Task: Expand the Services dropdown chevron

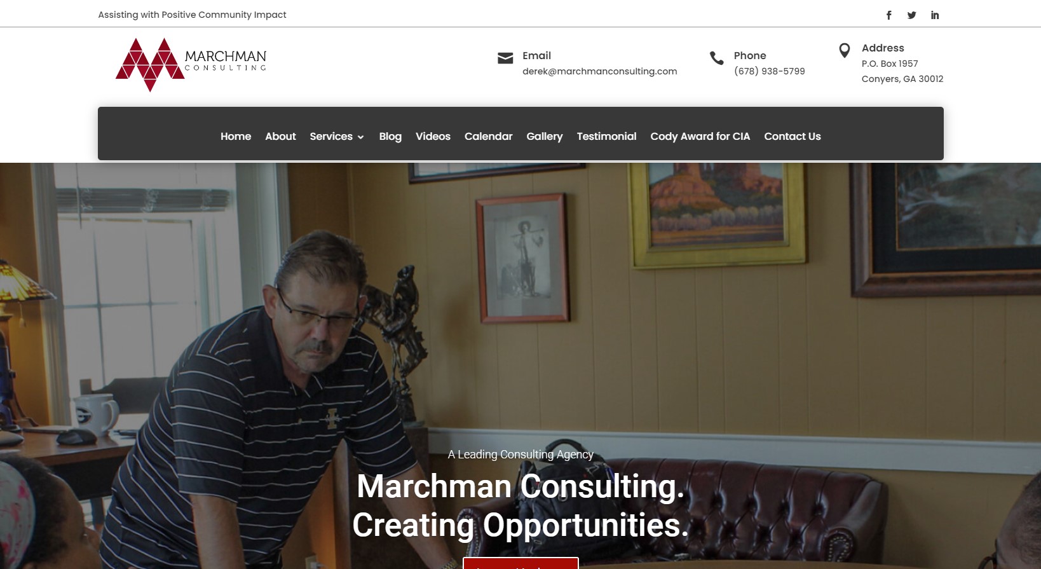Action: 361,137
